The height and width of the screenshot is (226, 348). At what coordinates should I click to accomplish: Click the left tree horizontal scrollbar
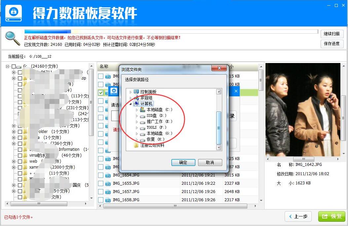click(x=39, y=204)
